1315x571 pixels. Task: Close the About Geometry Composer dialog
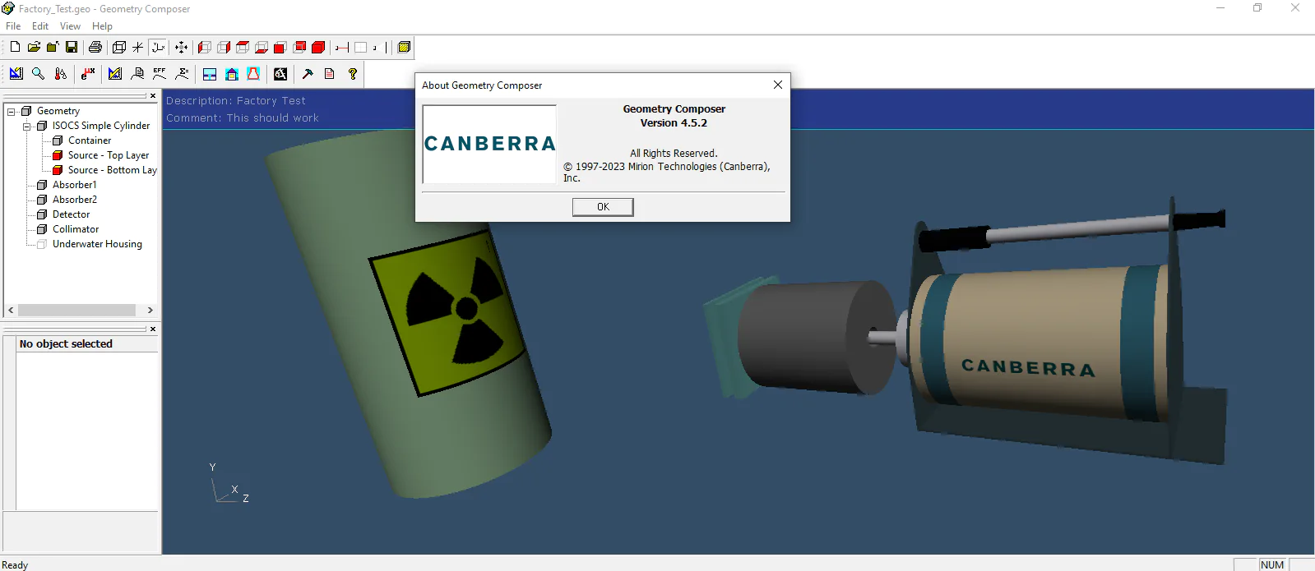pyautogui.click(x=778, y=85)
